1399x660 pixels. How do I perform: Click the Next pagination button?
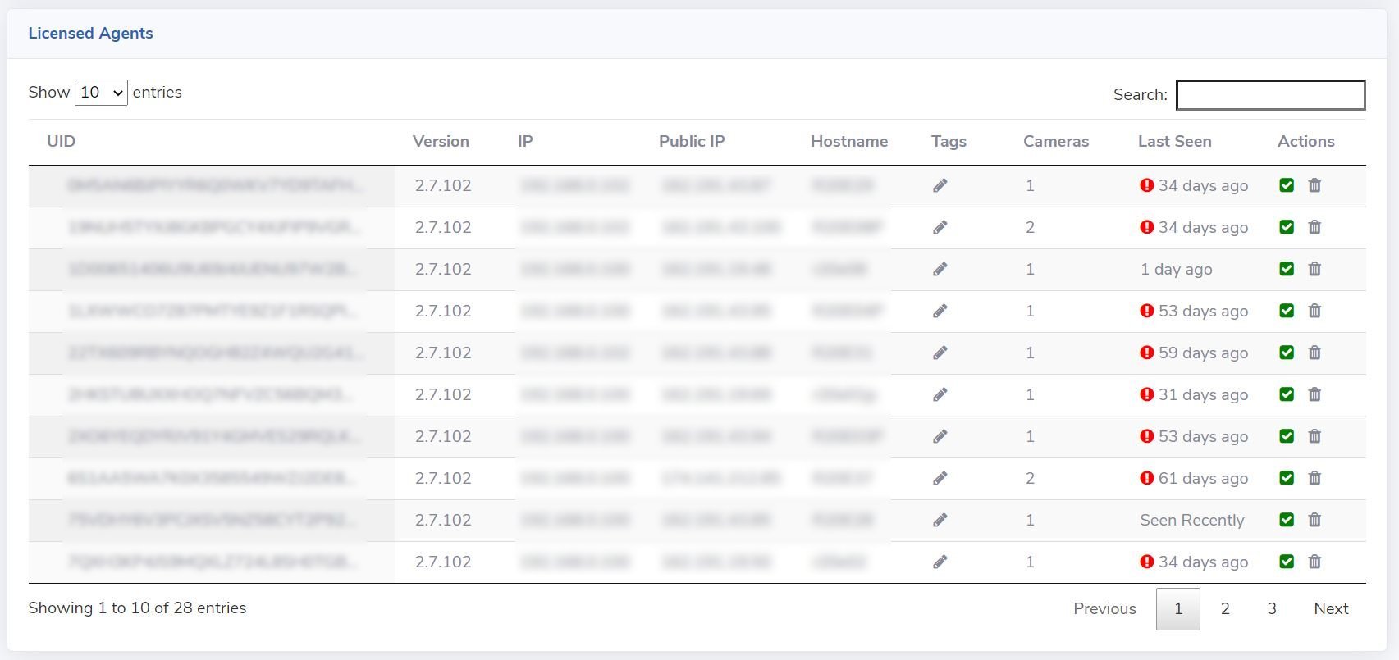point(1330,608)
